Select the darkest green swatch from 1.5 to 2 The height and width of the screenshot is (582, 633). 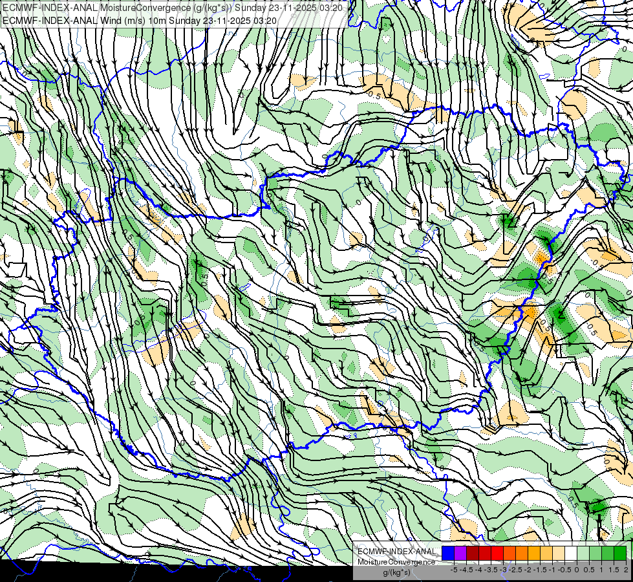coord(620,554)
